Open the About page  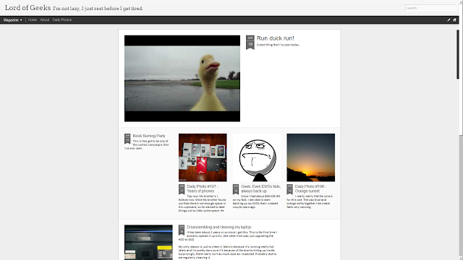[x=45, y=19]
